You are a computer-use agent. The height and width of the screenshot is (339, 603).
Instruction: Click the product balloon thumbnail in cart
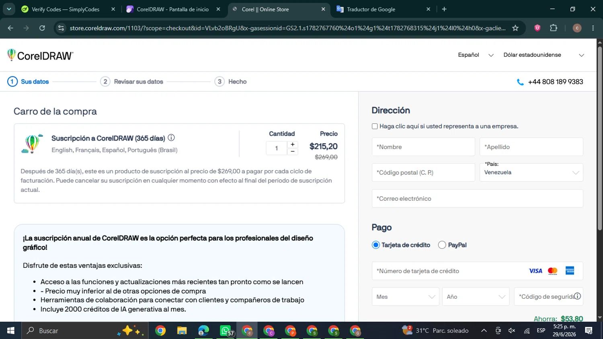pos(32,144)
